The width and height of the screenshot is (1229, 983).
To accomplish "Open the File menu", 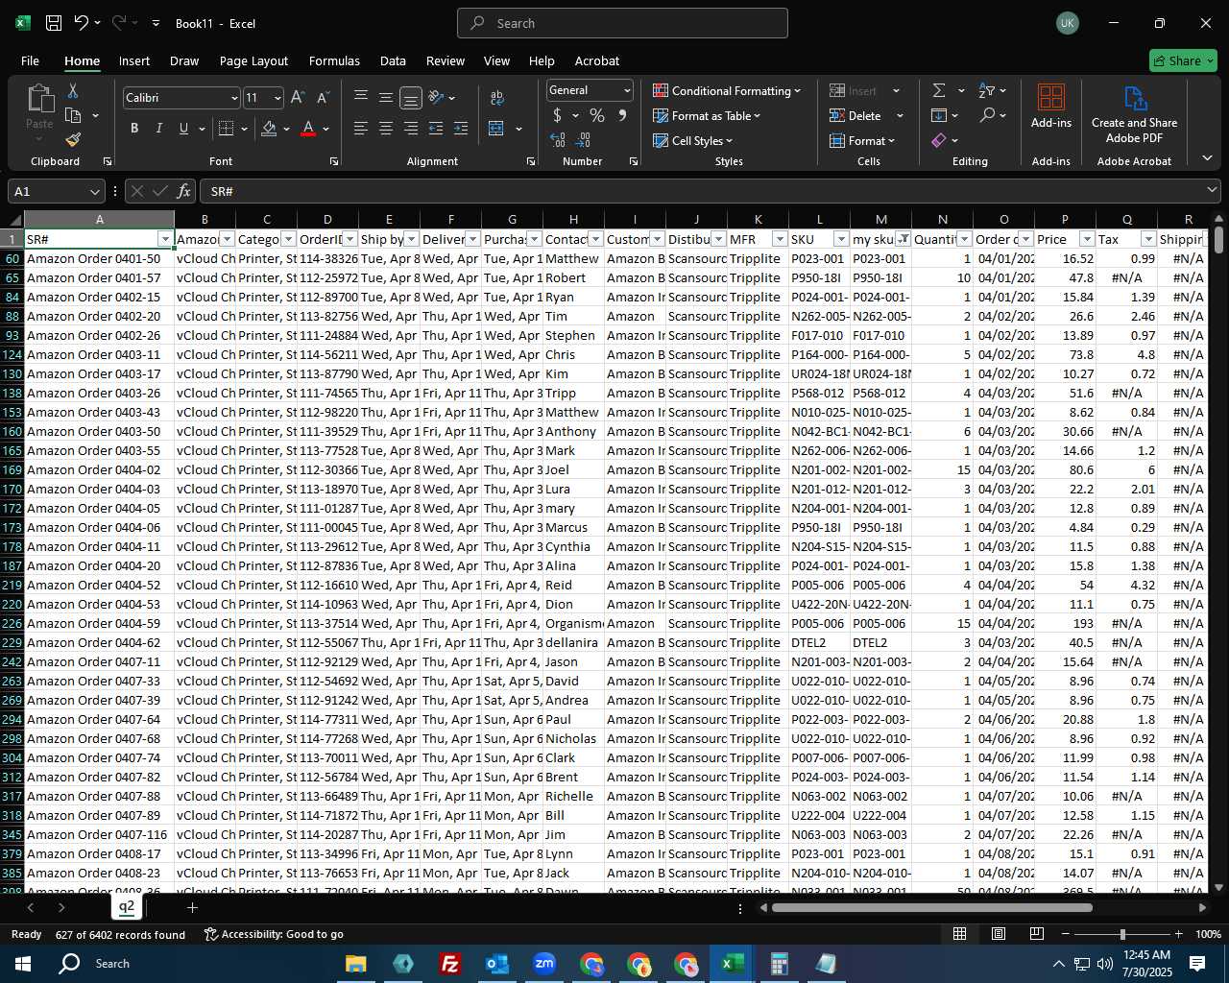I will point(30,60).
